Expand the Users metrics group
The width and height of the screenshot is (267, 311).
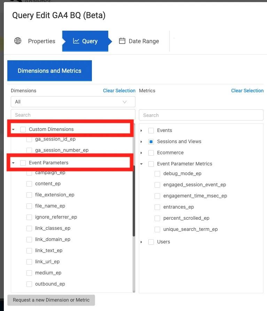[141, 242]
